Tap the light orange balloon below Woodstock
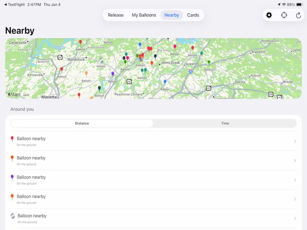307x230 pixels. (86, 74)
